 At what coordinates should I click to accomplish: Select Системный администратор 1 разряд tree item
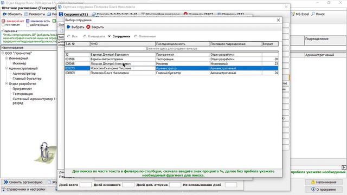pyautogui.click(x=35, y=101)
